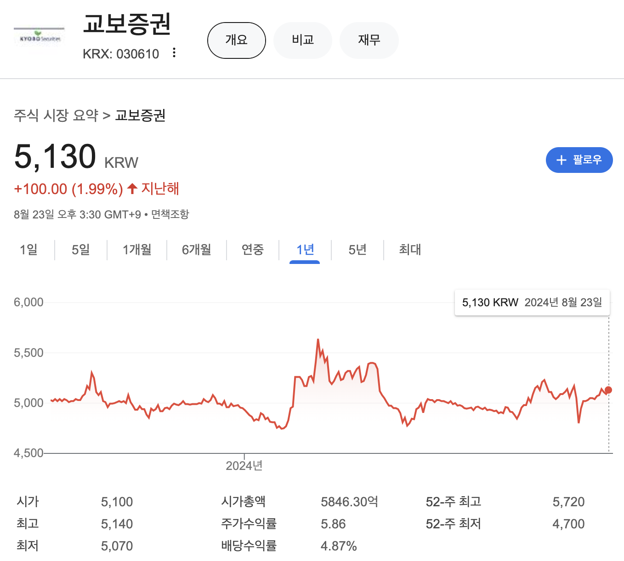This screenshot has height=561, width=624.
Task: Click the 시가총액 value 5846.30억
Action: (349, 502)
